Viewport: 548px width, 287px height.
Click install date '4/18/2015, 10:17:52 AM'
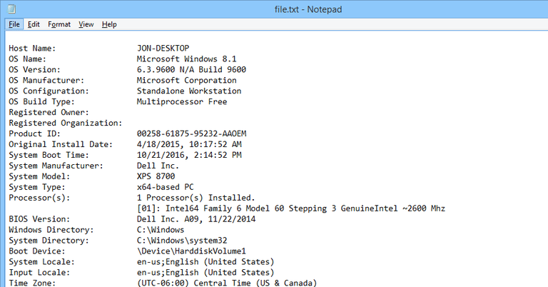tap(189, 144)
